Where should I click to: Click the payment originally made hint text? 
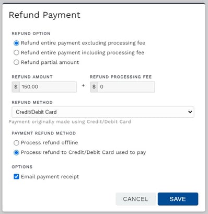tap(70, 122)
